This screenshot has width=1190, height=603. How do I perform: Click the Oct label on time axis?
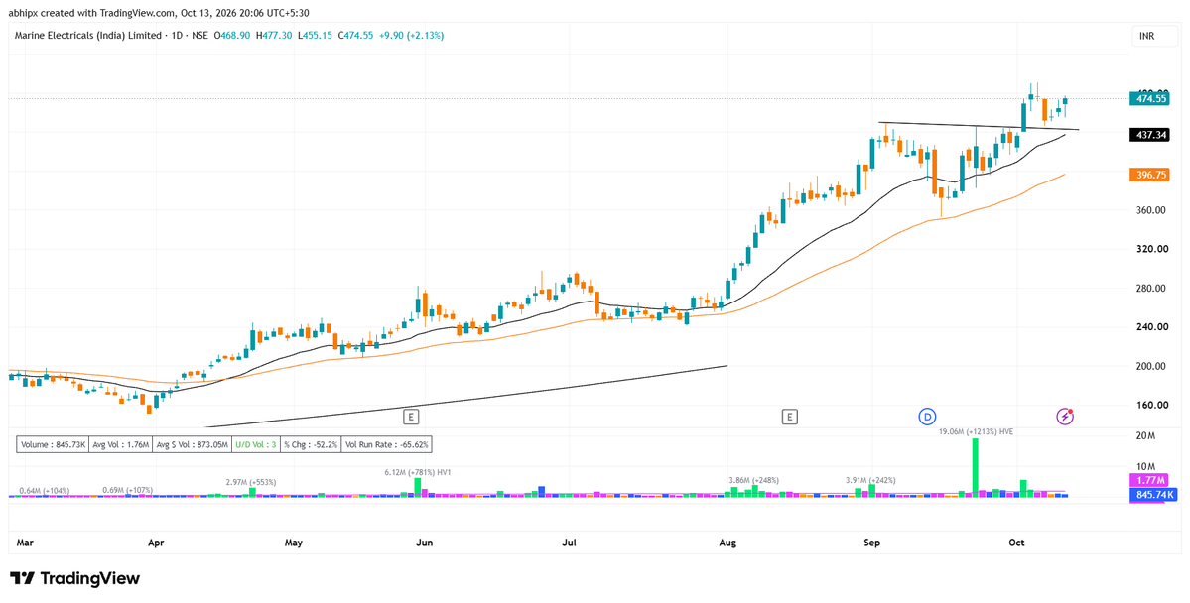click(1016, 543)
